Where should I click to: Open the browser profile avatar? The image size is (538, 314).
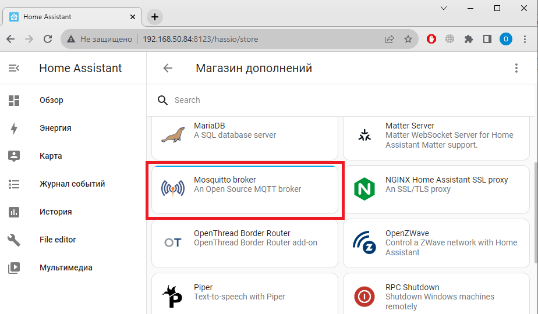click(506, 39)
